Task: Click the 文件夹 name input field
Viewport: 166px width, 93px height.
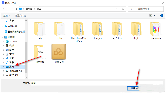Action: click(97, 83)
